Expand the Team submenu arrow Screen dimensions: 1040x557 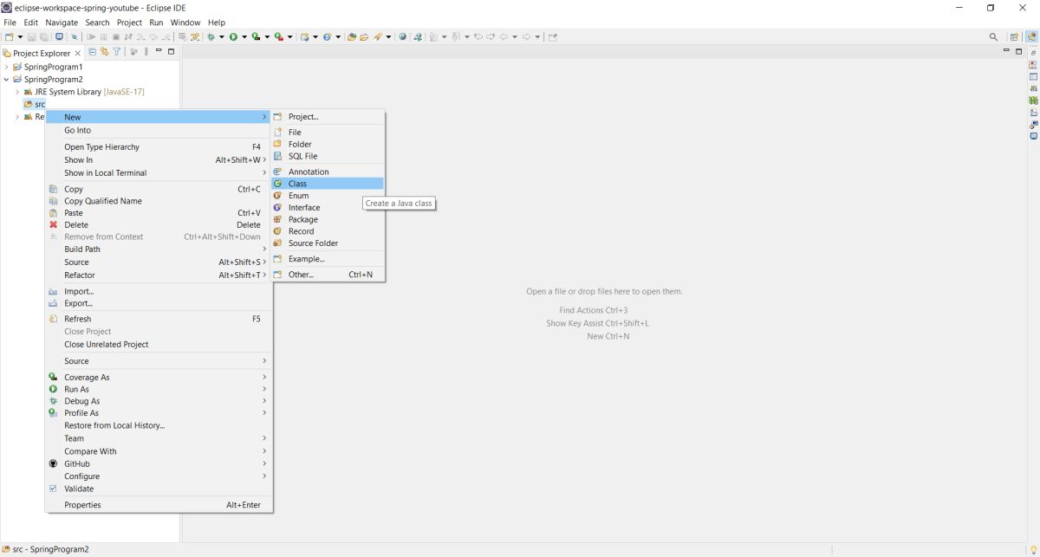tap(264, 438)
